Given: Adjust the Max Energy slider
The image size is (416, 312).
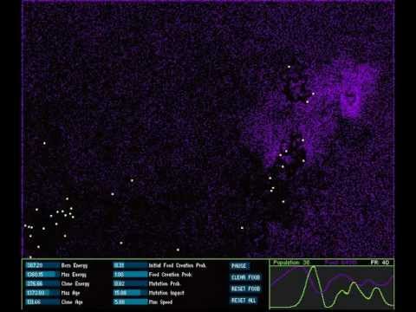Looking at the screenshot, I should (x=42, y=275).
